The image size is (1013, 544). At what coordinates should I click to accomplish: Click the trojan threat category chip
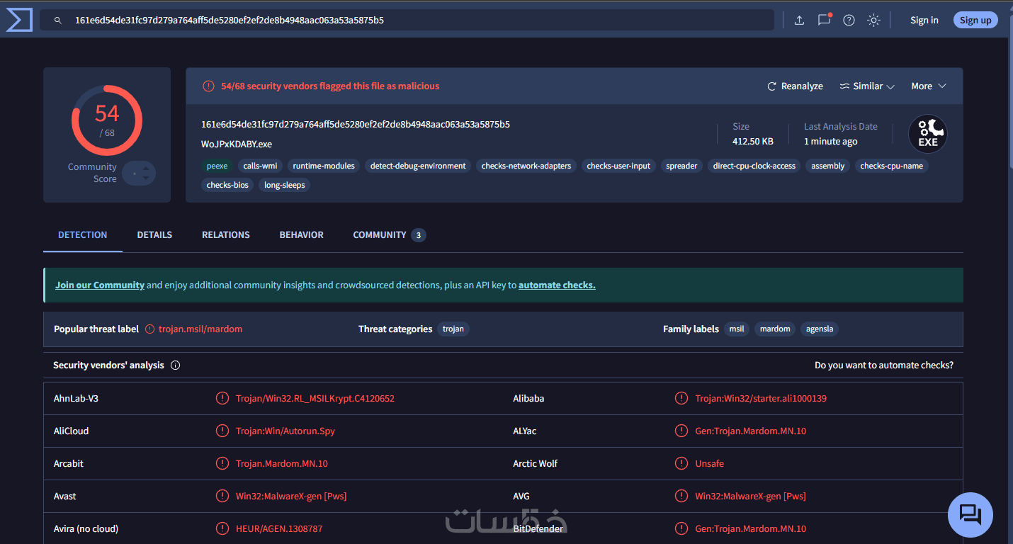pos(453,329)
